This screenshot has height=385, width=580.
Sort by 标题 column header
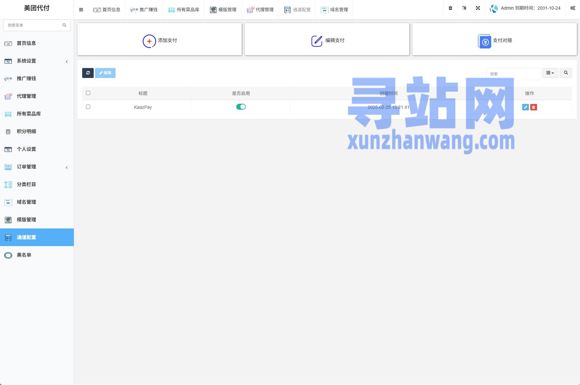pyautogui.click(x=143, y=93)
